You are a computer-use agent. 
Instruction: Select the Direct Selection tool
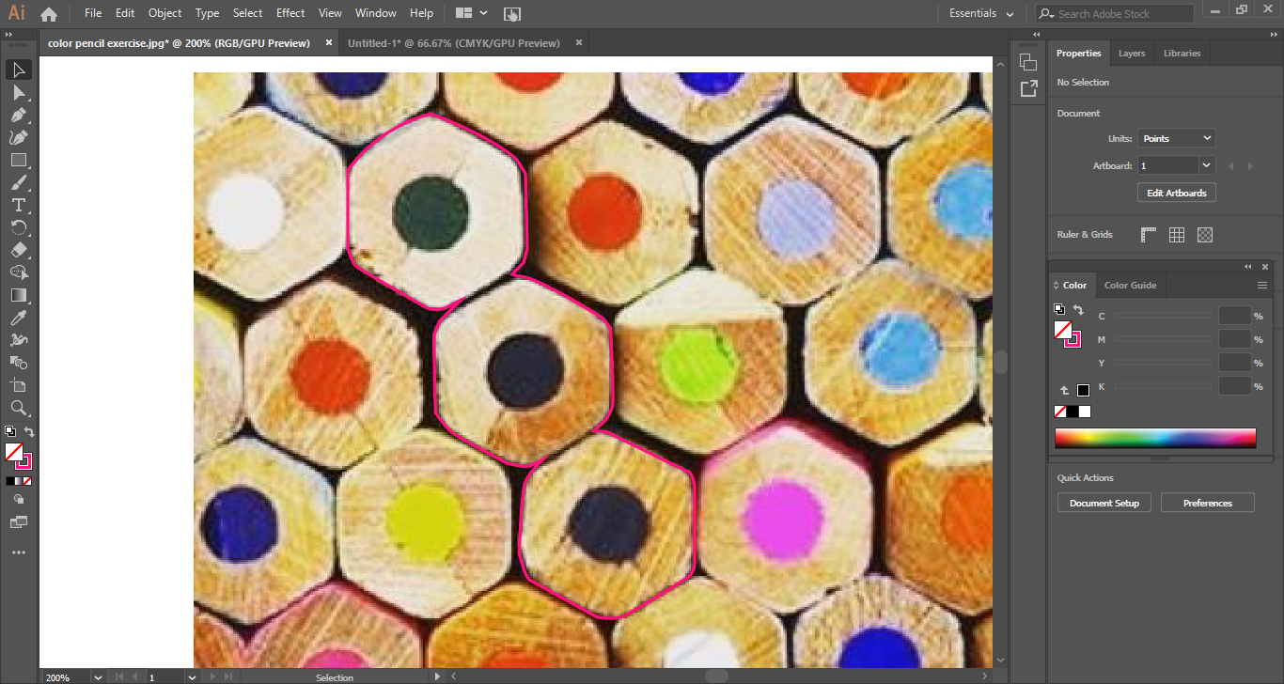18,92
